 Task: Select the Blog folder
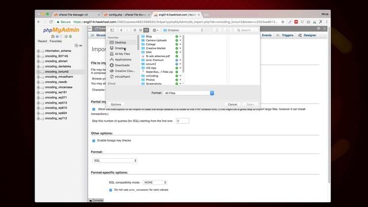coord(149,36)
